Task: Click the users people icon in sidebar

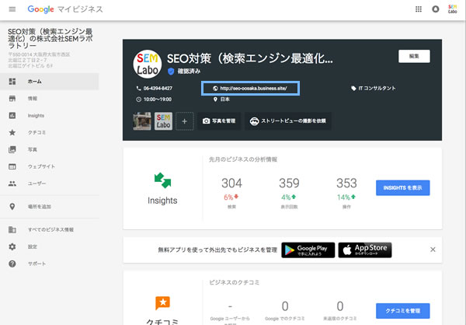Action: [12, 183]
